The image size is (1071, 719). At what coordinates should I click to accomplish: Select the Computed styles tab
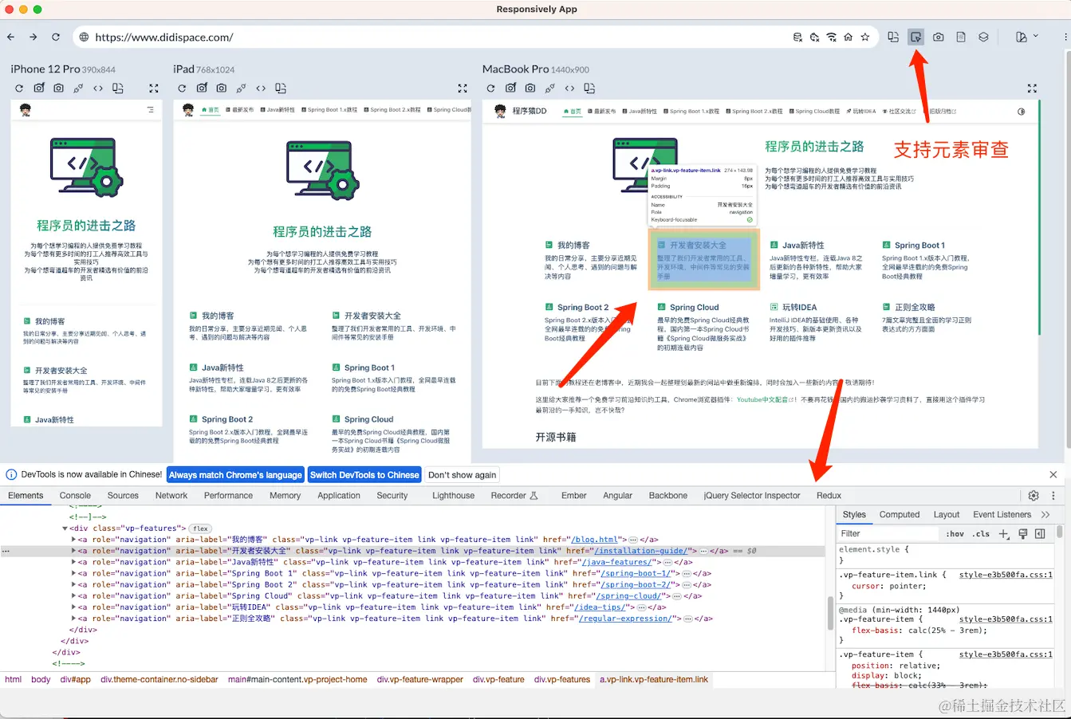tap(900, 515)
